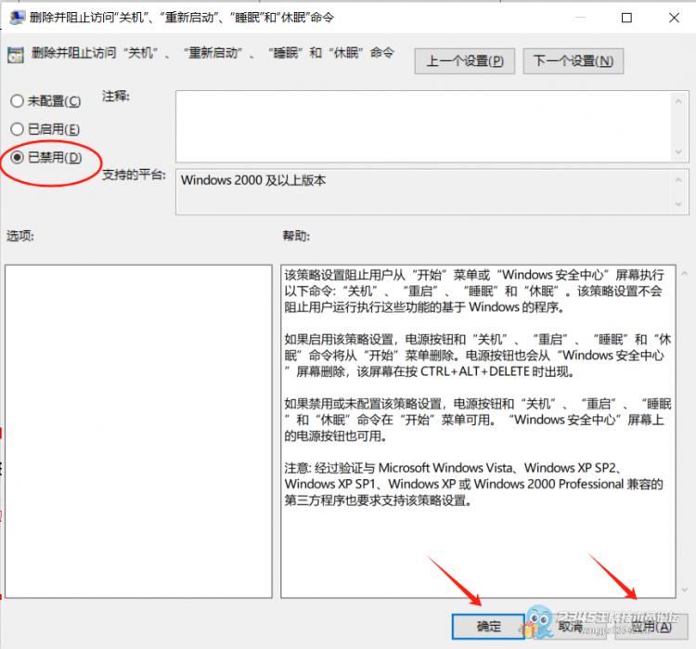Click the help paragraph starting with 该策略设置阻止用户
The image size is (696, 649).
[x=474, y=291]
